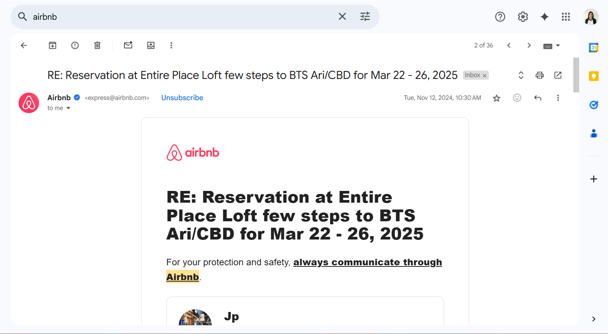Image resolution: width=608 pixels, height=334 pixels.
Task: Click the Unsubscribe link
Action: click(182, 98)
